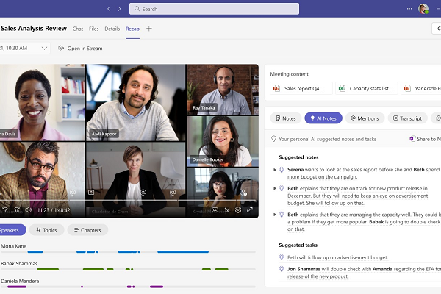Click Daniela Mandera's purple speaker timeline
This screenshot has height=294, width=441.
pos(128,287)
